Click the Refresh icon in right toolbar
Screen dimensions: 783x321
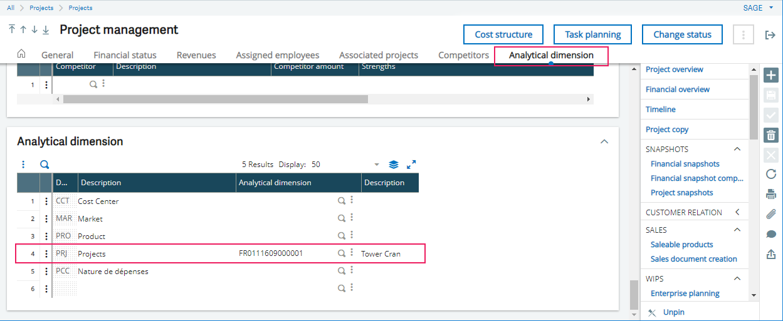(x=771, y=174)
